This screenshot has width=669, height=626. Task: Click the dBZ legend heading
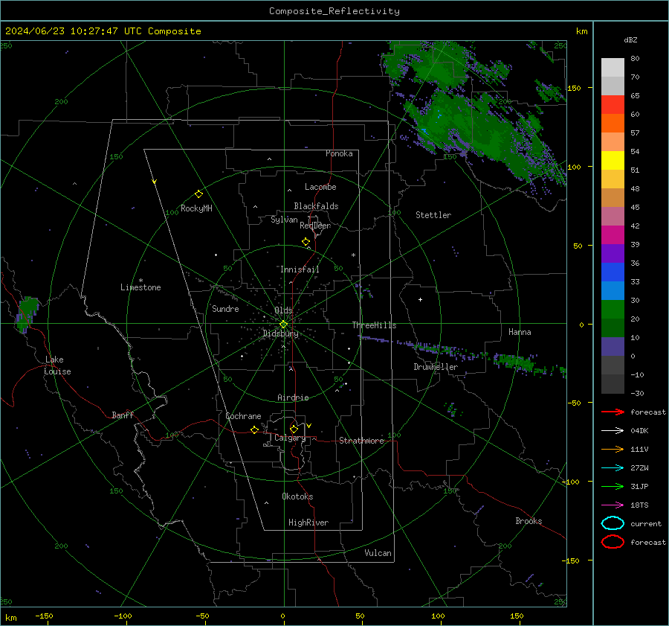(x=630, y=39)
